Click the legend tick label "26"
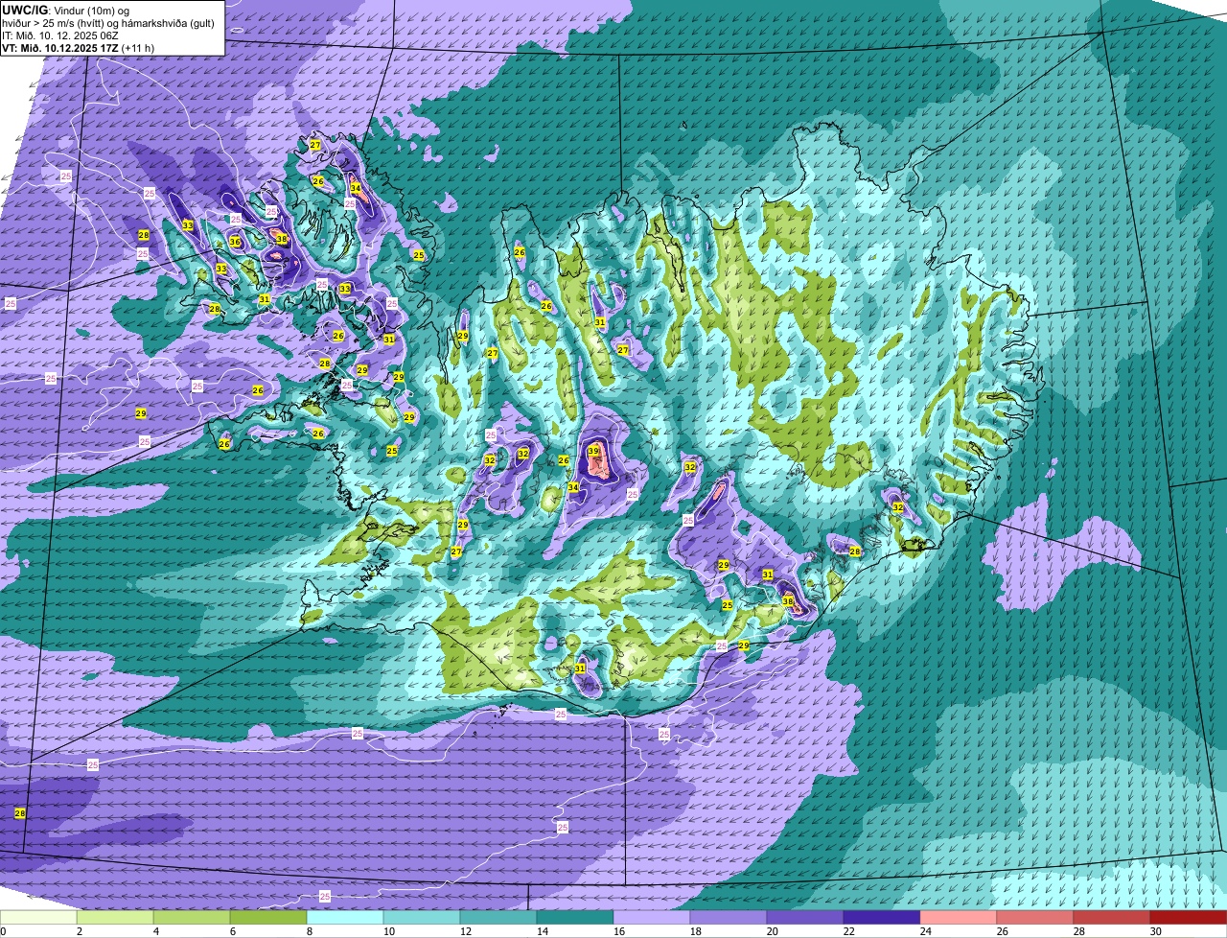The height and width of the screenshot is (938, 1227). tap(1002, 931)
